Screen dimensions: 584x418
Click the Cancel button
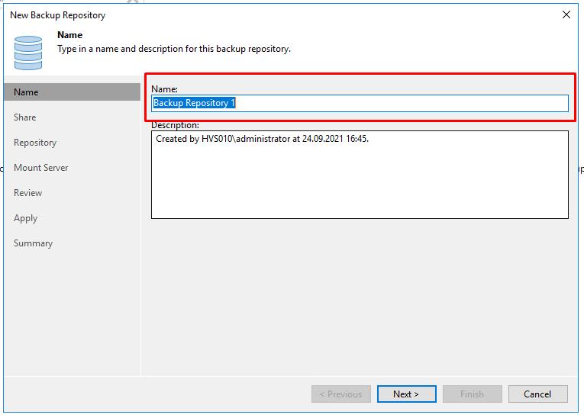click(x=538, y=394)
